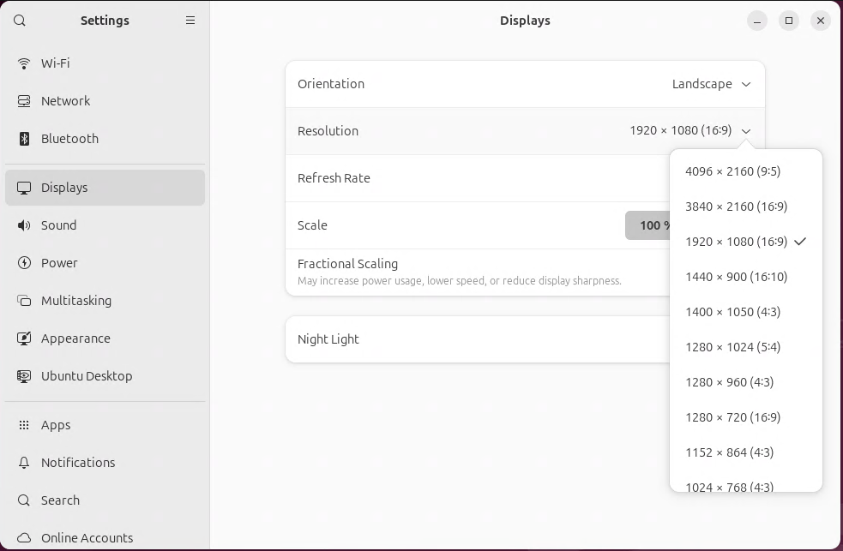Select checked 1920 × 1080 (16:9) option

736,242
